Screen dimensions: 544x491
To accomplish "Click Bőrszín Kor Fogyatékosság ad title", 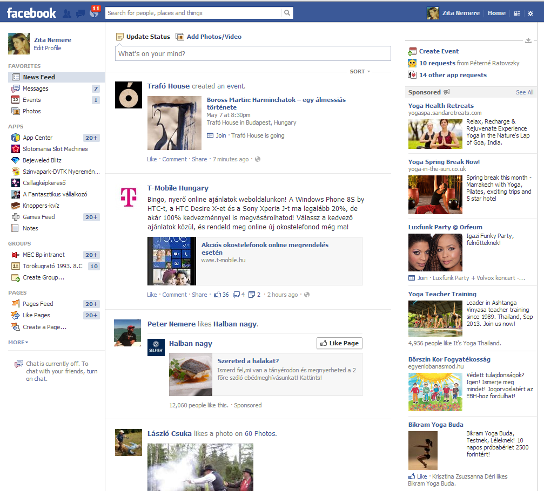I will [449, 359].
